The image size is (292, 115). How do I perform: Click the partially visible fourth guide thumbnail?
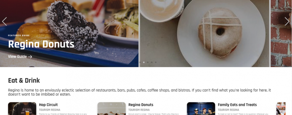(x=281, y=109)
